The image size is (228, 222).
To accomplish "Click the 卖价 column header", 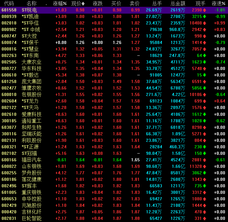I will [x=135, y=3].
